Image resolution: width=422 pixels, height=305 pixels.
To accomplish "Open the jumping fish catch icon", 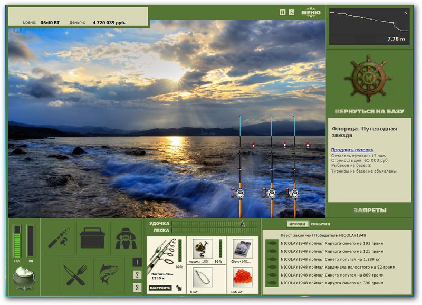I will pos(109,275).
